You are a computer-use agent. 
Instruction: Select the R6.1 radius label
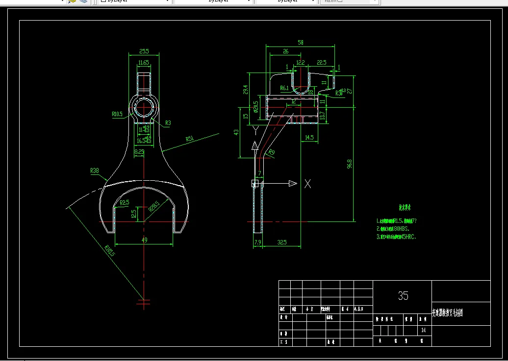pos(284,88)
